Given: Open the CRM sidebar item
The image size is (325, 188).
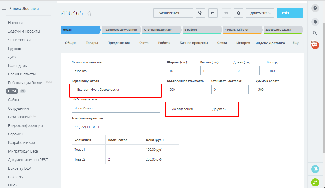Looking at the screenshot, I should [12, 91].
